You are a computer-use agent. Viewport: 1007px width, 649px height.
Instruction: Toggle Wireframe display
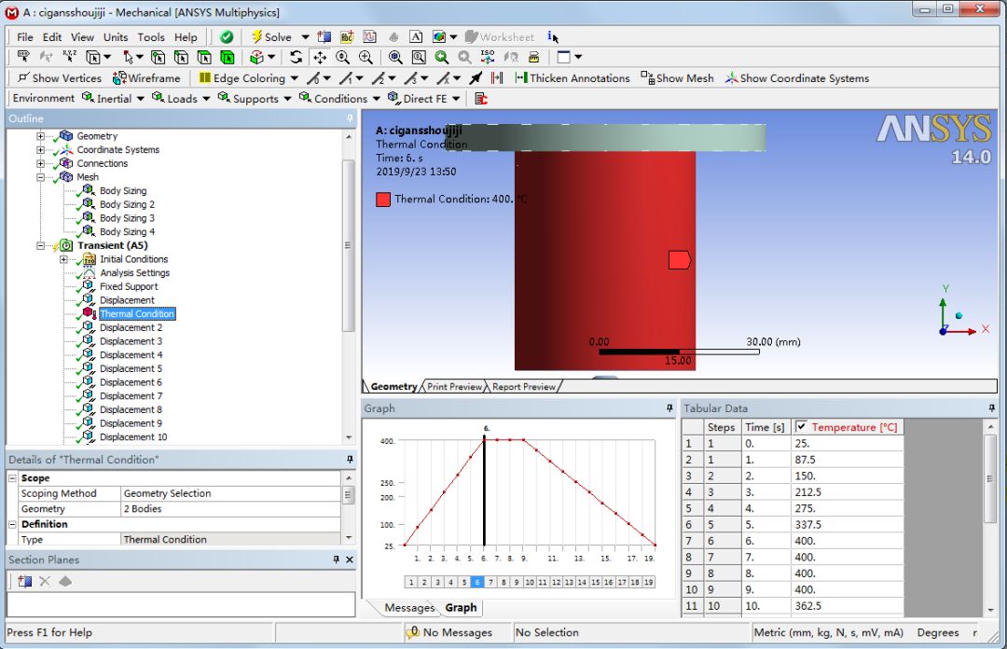pos(146,78)
